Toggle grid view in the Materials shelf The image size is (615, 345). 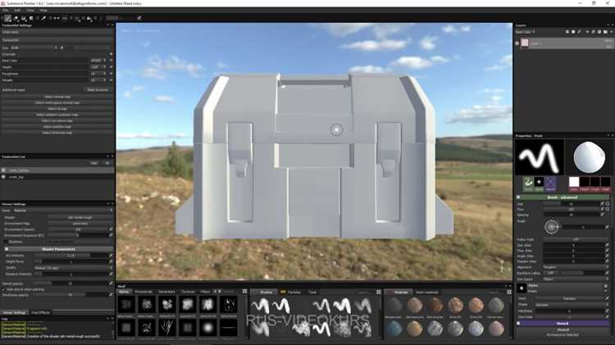pyautogui.click(x=509, y=292)
